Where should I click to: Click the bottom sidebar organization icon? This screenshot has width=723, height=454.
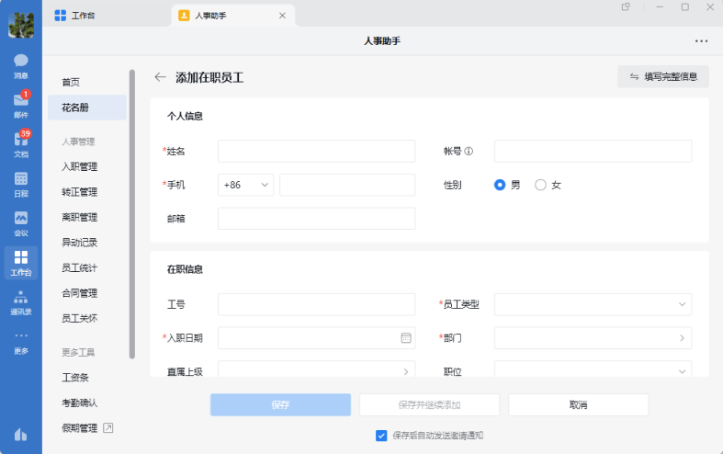coord(21,435)
